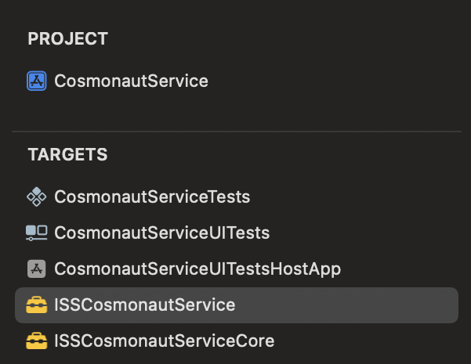471x364 pixels.
Task: Click the CosmonautServiceUITestsHostApp application icon
Action: pos(37,268)
